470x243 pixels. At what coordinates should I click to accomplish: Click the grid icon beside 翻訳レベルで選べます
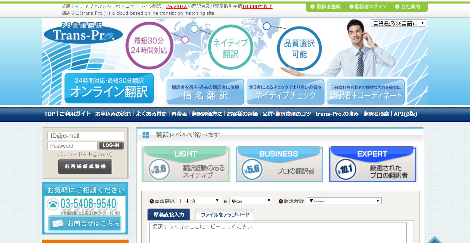[x=146, y=135]
